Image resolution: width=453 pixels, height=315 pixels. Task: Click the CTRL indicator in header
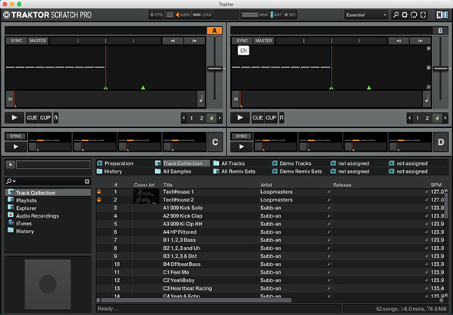(x=157, y=15)
